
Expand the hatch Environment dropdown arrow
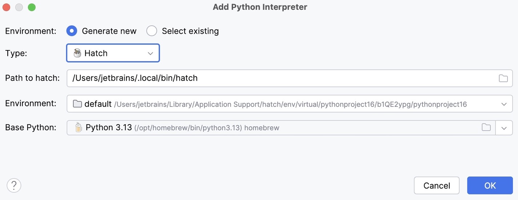pos(504,104)
